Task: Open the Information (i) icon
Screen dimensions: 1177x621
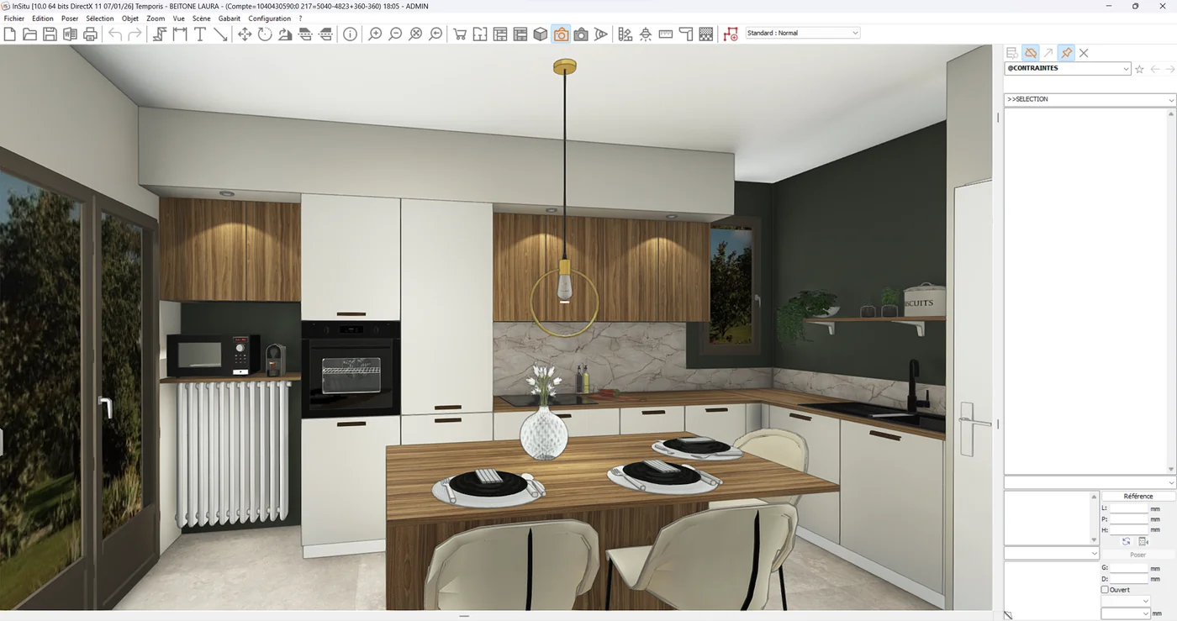Action: coord(350,34)
